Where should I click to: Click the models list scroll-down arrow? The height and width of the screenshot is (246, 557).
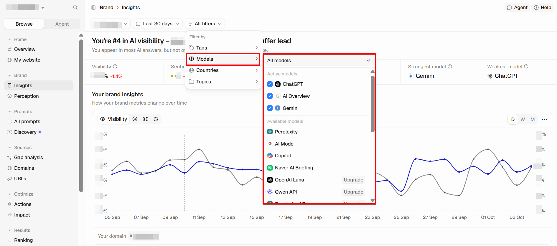(373, 200)
